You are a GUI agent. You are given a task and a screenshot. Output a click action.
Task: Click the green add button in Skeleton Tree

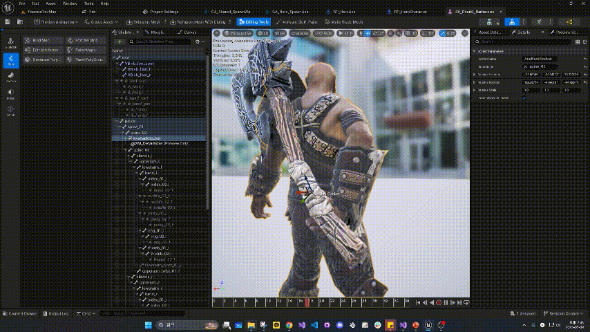120,41
